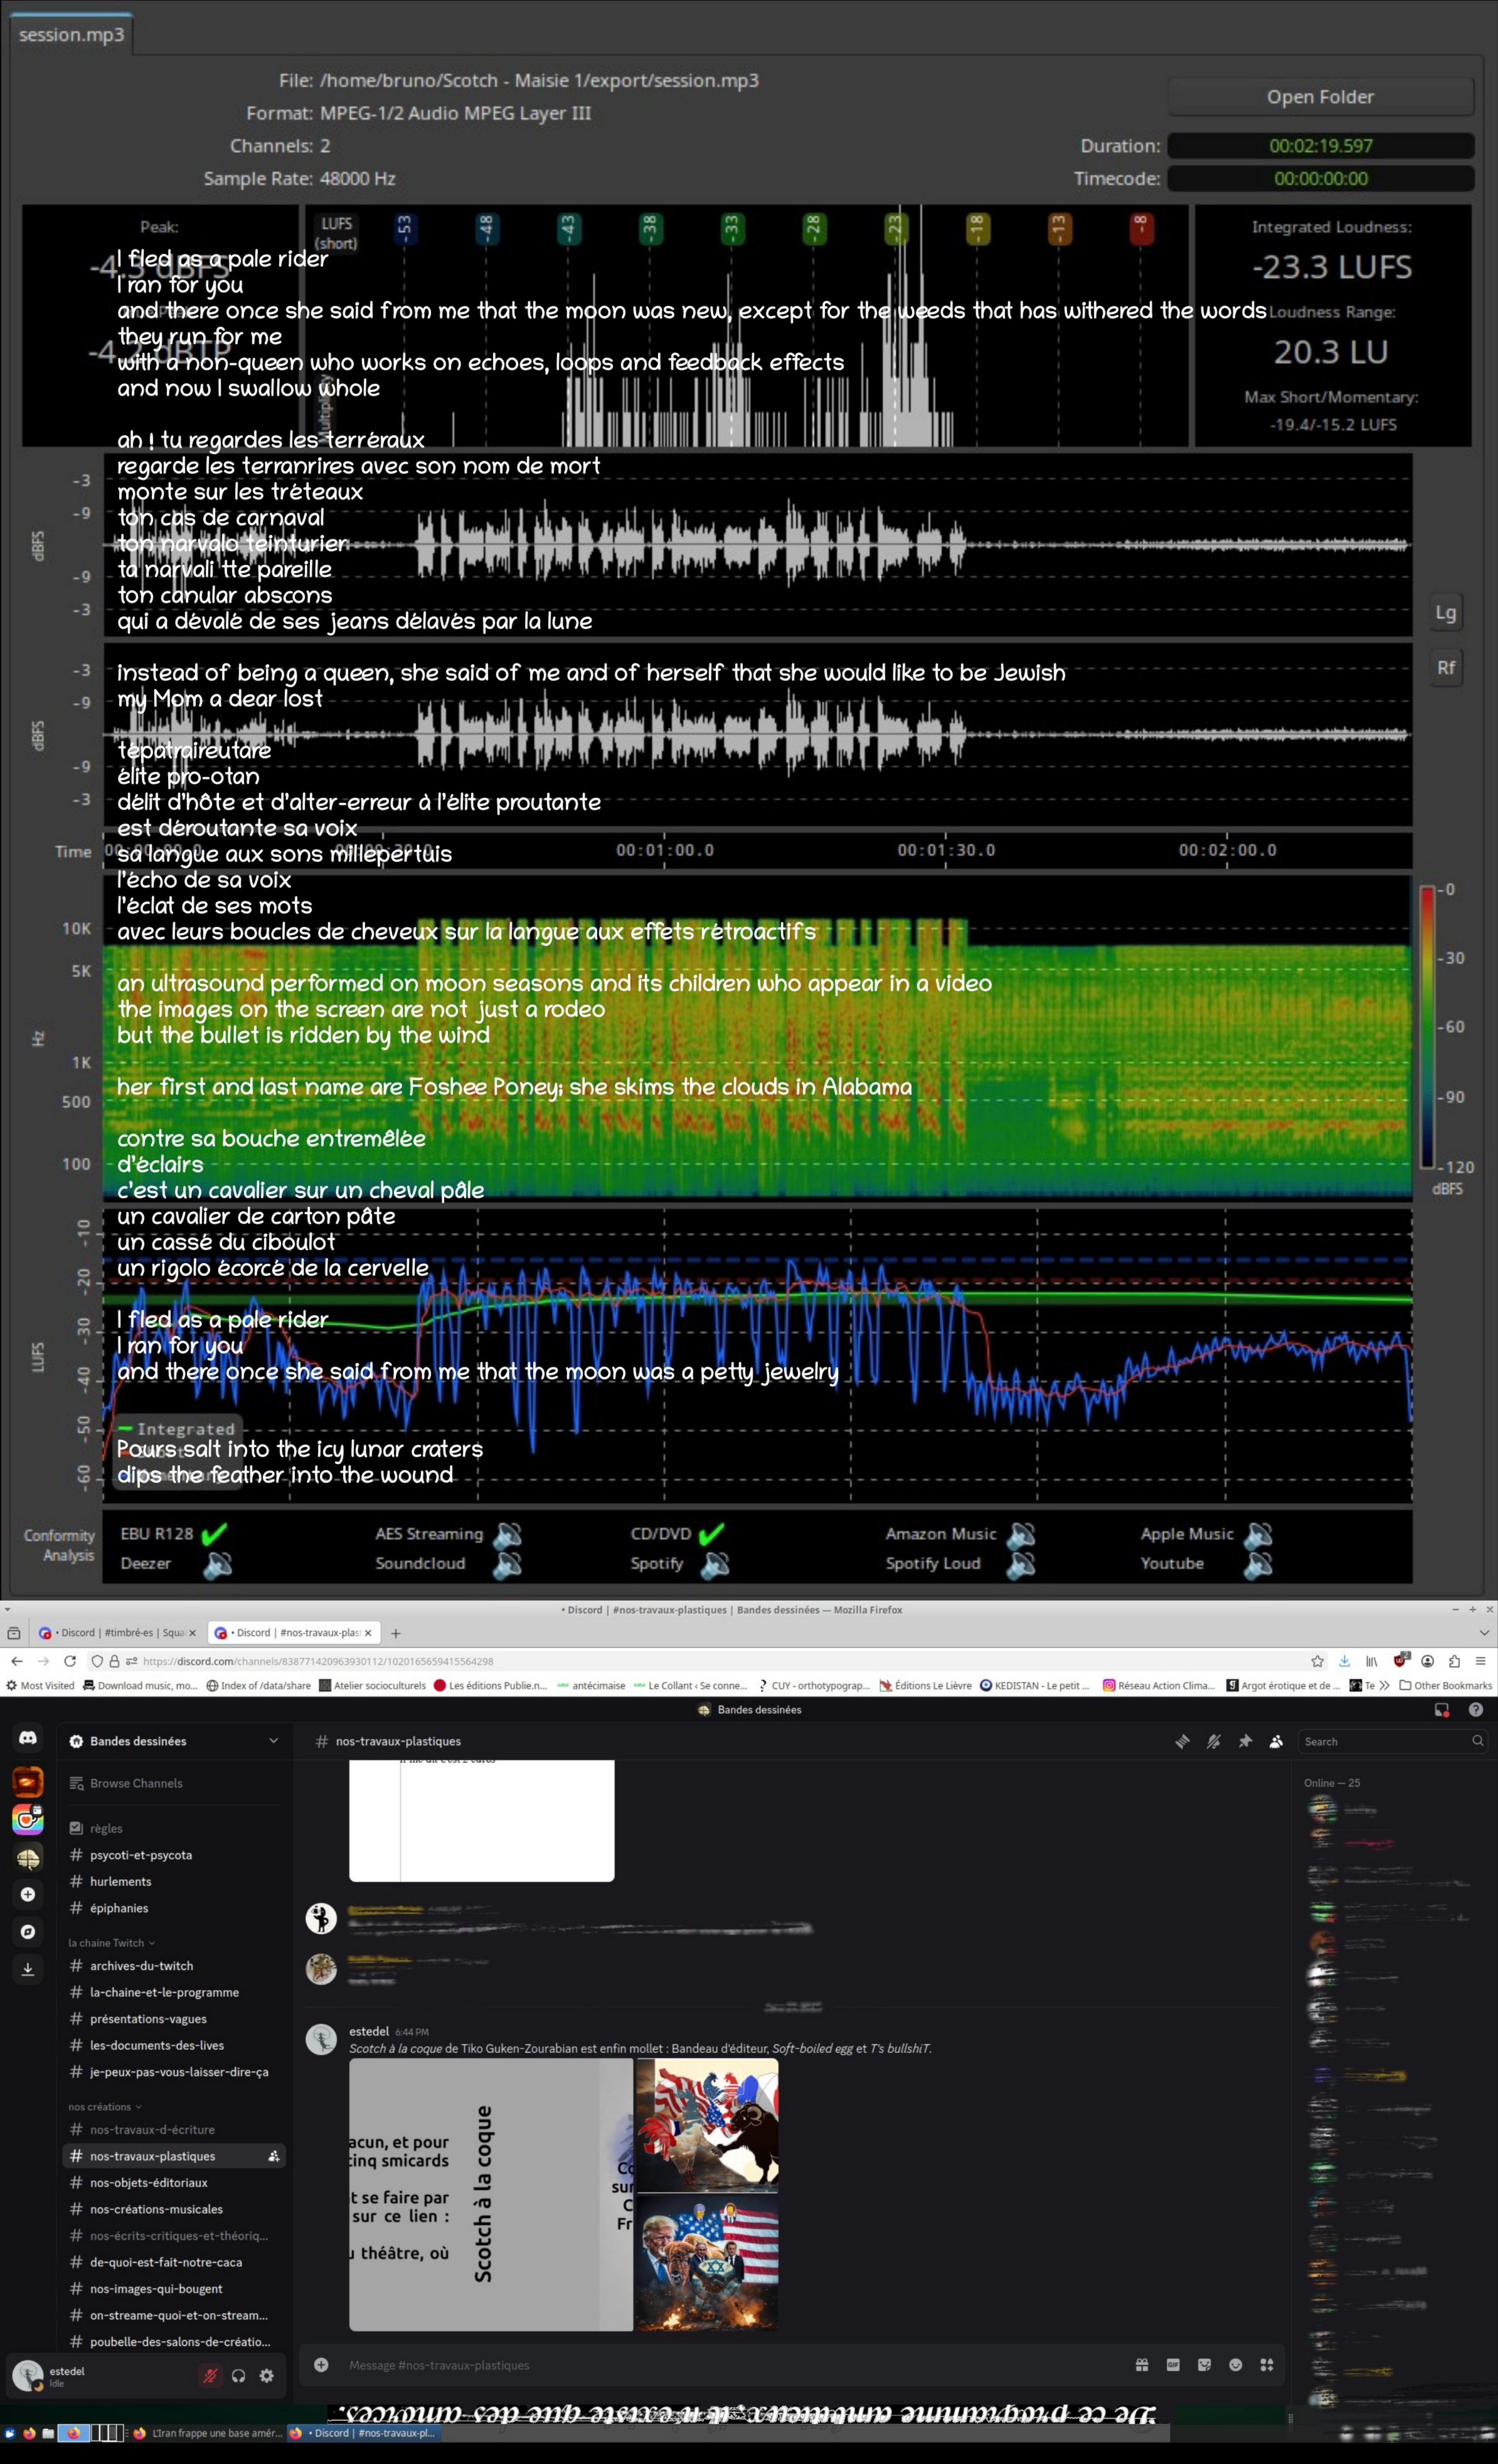Open Other Bookmarks folder
The width and height of the screenshot is (1498, 2464).
point(1445,1685)
